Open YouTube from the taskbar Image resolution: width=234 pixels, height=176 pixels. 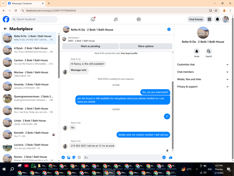(x=26, y=166)
